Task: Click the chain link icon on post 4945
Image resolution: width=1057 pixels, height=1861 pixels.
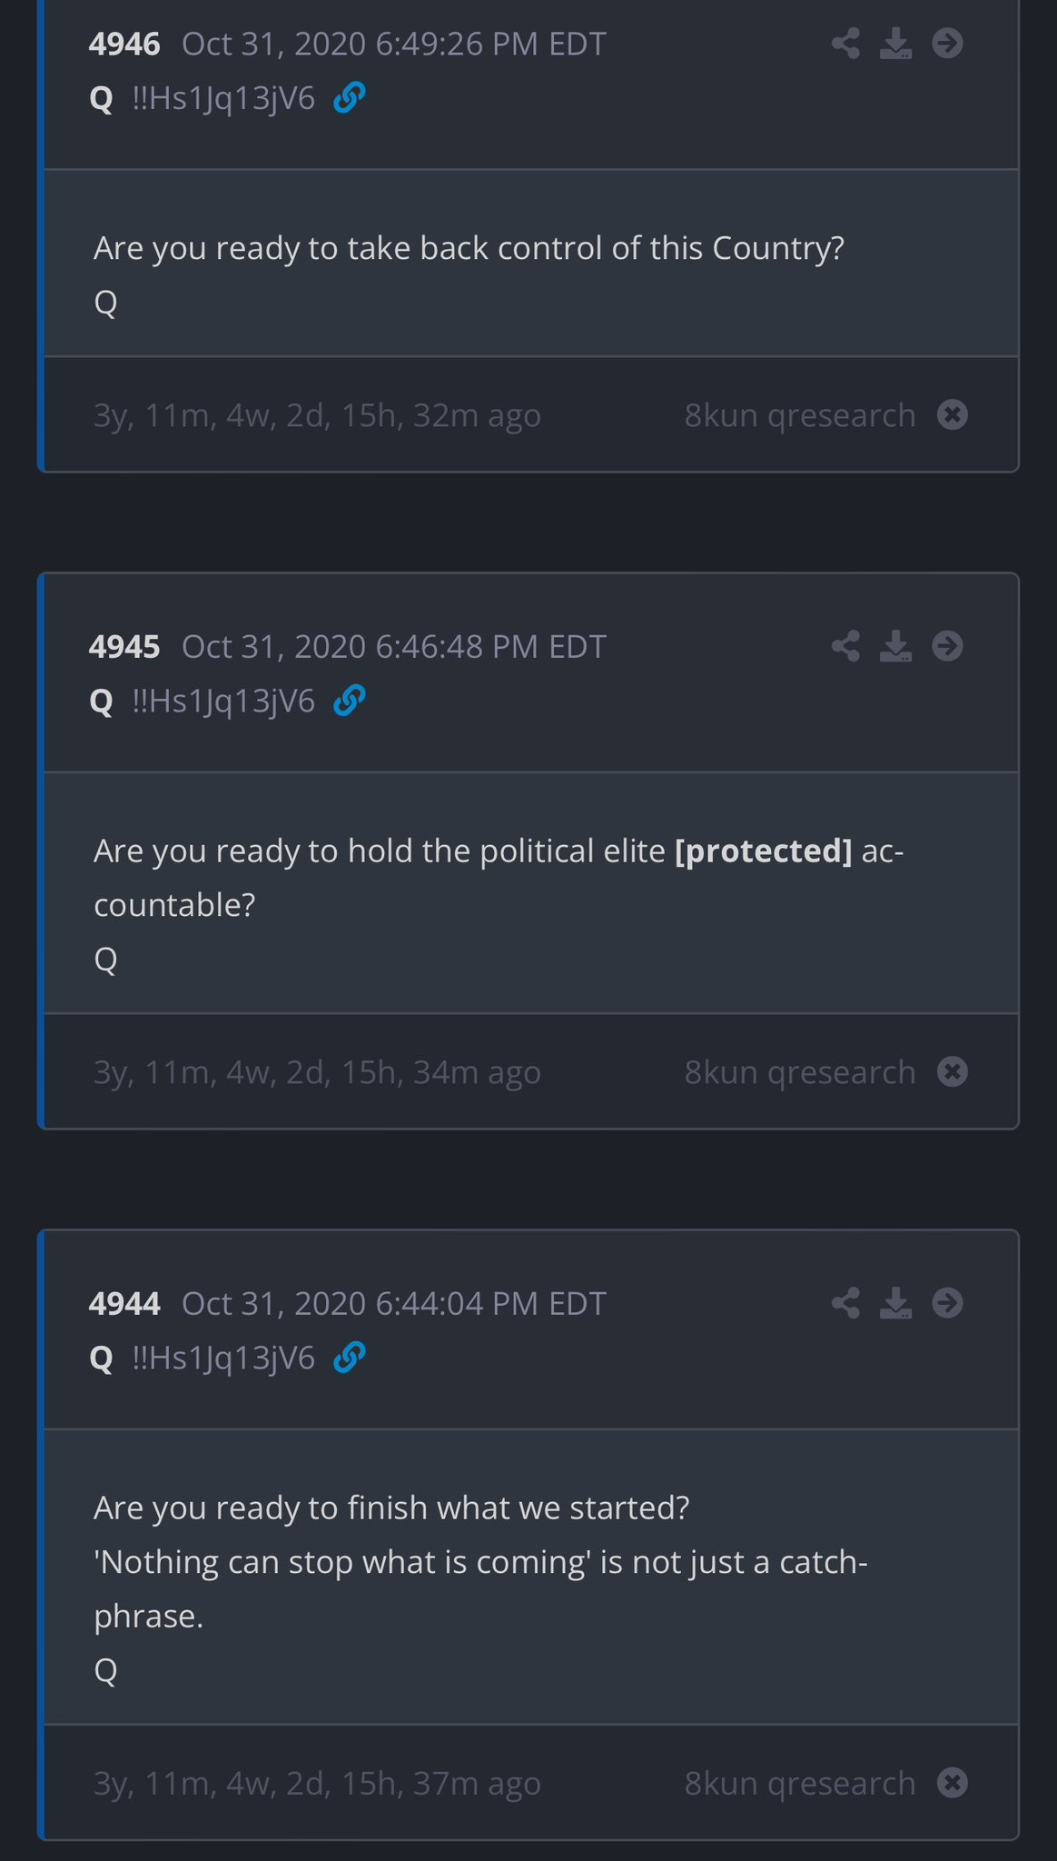Action: pyautogui.click(x=349, y=701)
